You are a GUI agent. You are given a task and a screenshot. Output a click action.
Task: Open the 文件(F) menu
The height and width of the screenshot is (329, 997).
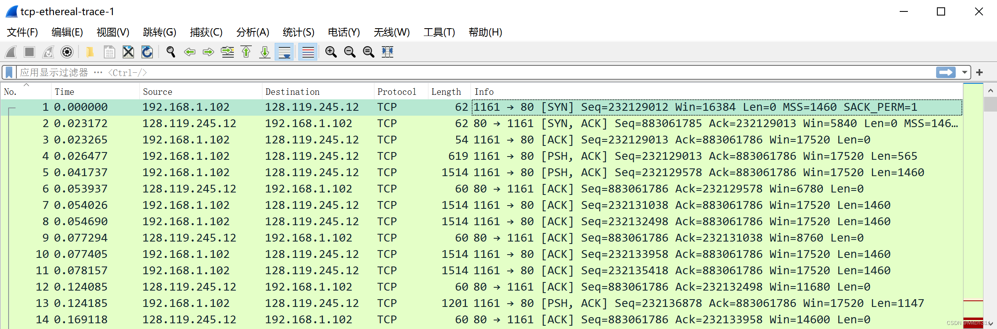[x=22, y=32]
